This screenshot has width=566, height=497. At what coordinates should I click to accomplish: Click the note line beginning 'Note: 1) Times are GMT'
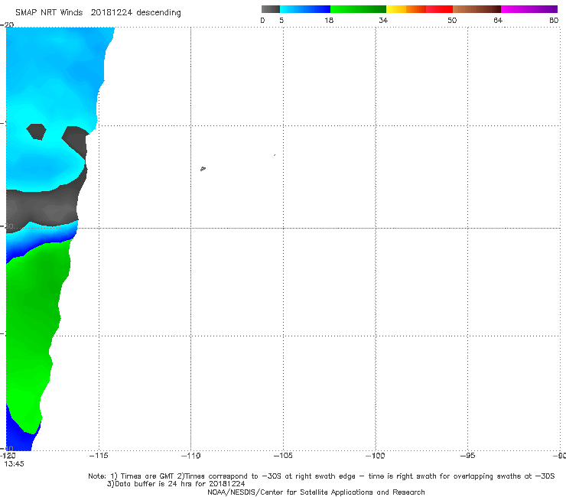click(321, 476)
